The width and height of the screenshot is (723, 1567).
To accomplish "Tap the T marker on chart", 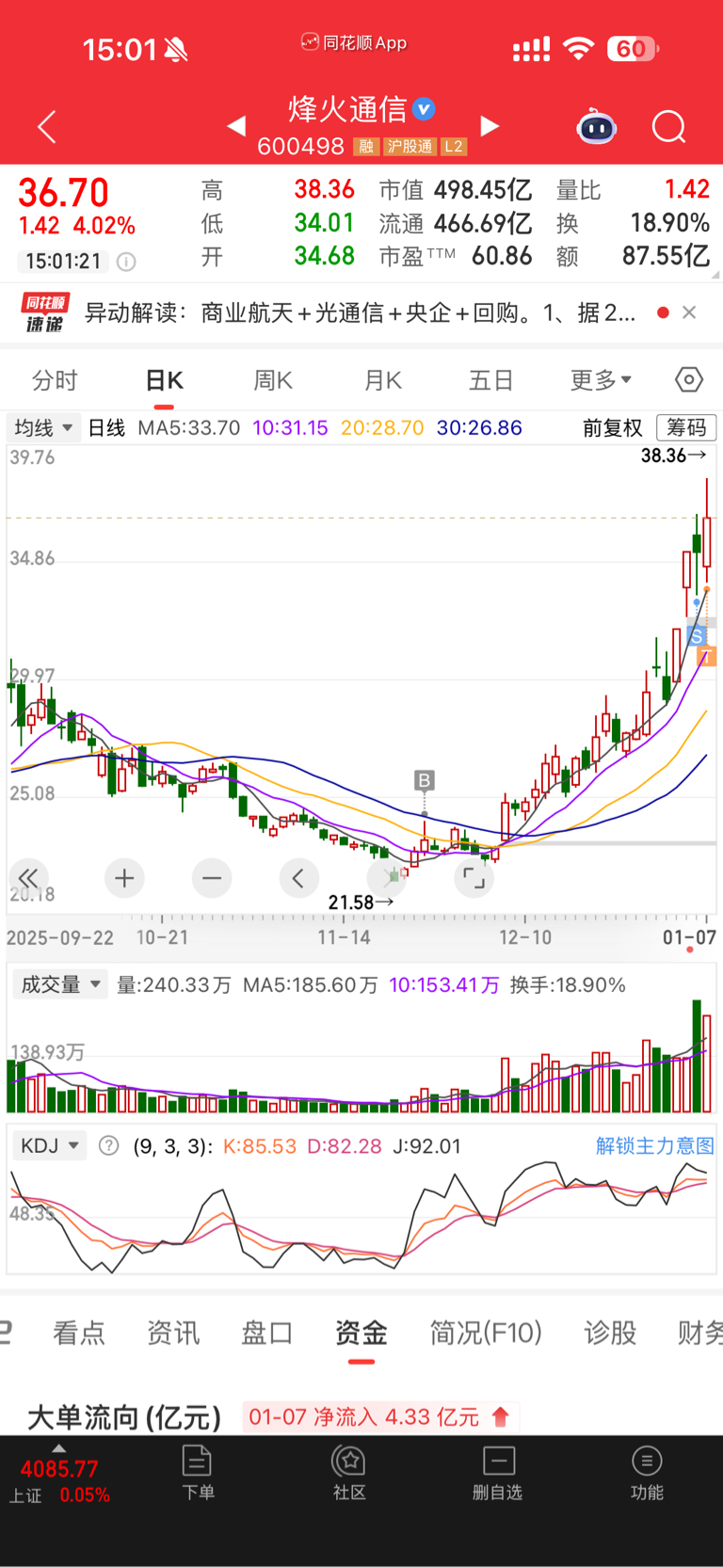I will (707, 656).
